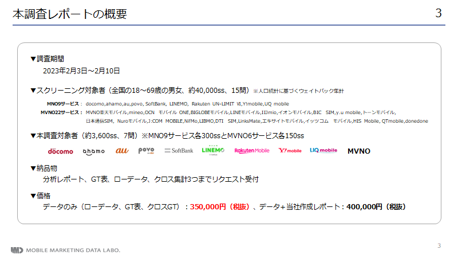The height and width of the screenshot is (258, 458).
Task: Click the LINEMO logo
Action: 213,150
